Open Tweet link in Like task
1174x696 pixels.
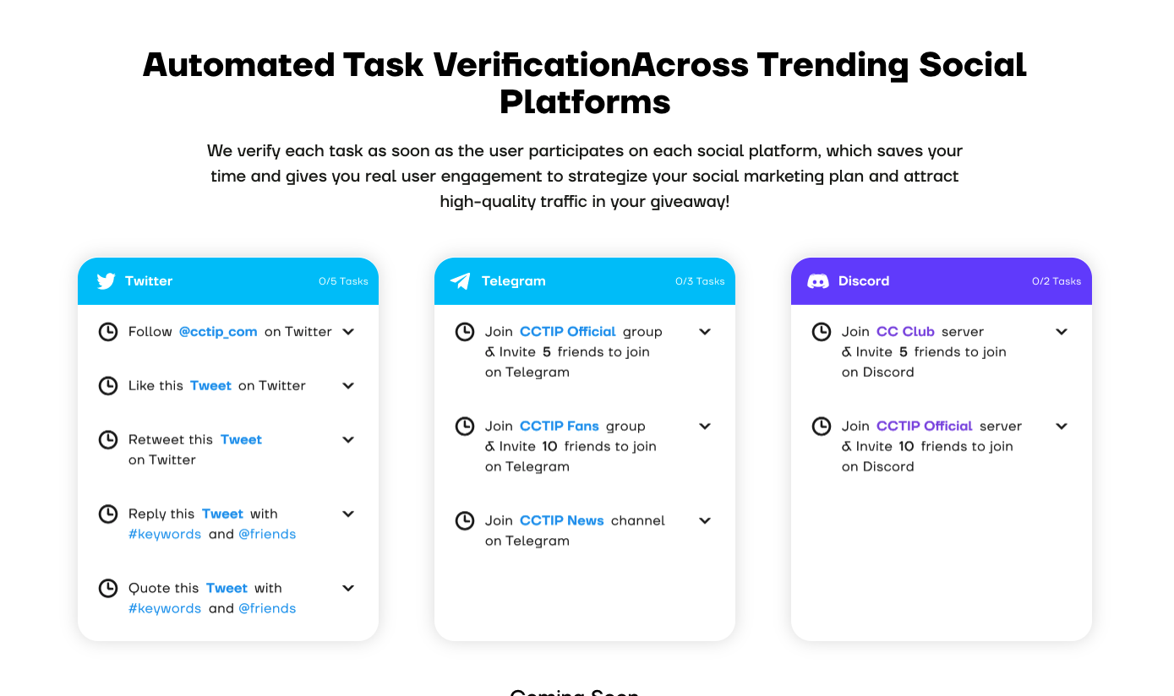click(210, 386)
